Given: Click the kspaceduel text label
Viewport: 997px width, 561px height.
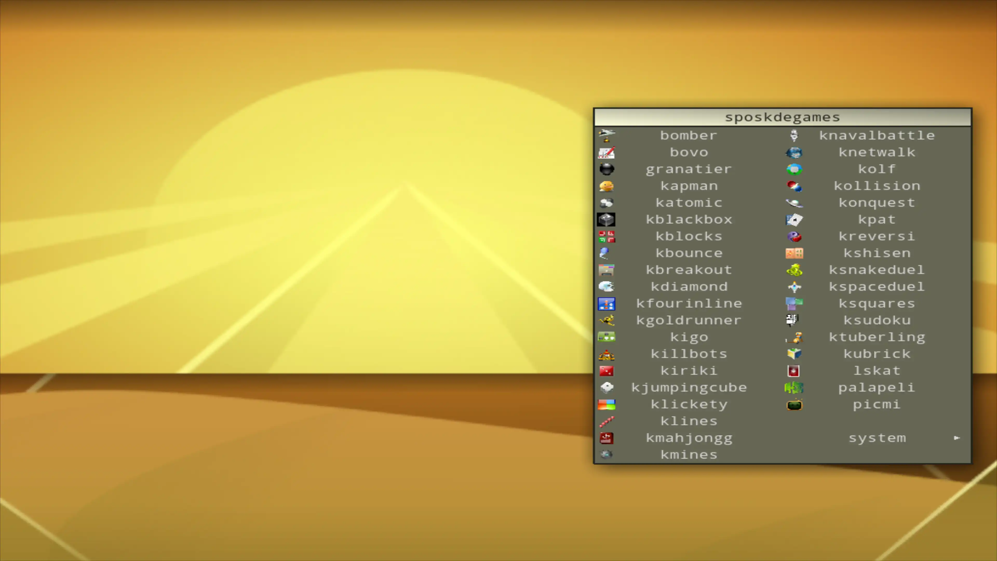Looking at the screenshot, I should tap(877, 287).
